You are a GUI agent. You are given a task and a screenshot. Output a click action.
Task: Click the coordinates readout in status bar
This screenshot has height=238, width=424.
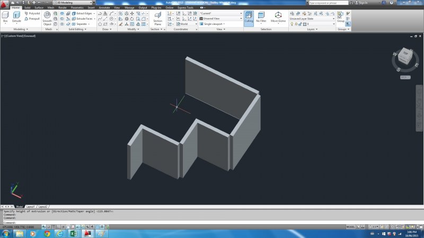[x=19, y=227]
